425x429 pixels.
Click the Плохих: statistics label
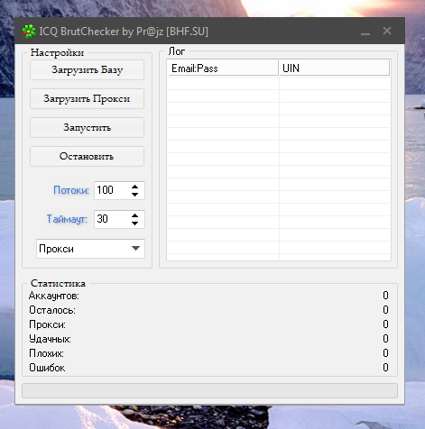click(x=46, y=353)
